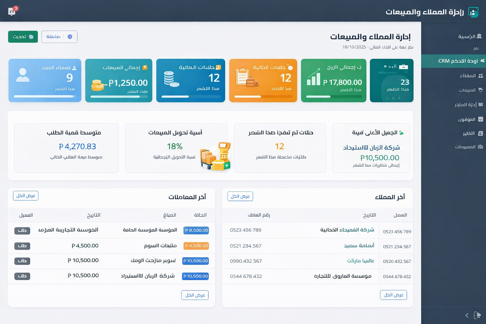Image resolution: width=486 pixels, height=324 pixels.
Task: Open عرض الكل link above the customers table
Action: pyautogui.click(x=240, y=196)
